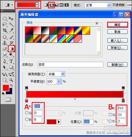
Task: Select the Eyedropper tool
Action: click(11, 30)
